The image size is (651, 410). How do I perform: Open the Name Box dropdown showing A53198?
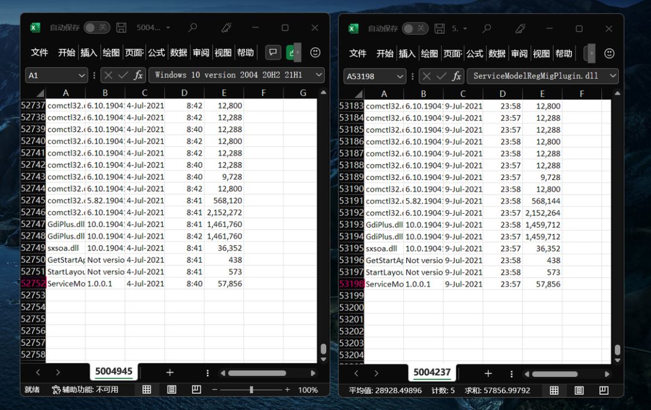coord(400,76)
